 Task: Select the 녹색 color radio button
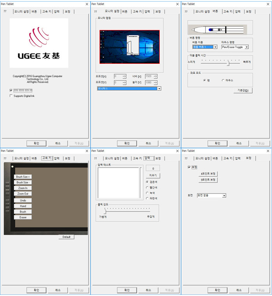(x=147, y=193)
